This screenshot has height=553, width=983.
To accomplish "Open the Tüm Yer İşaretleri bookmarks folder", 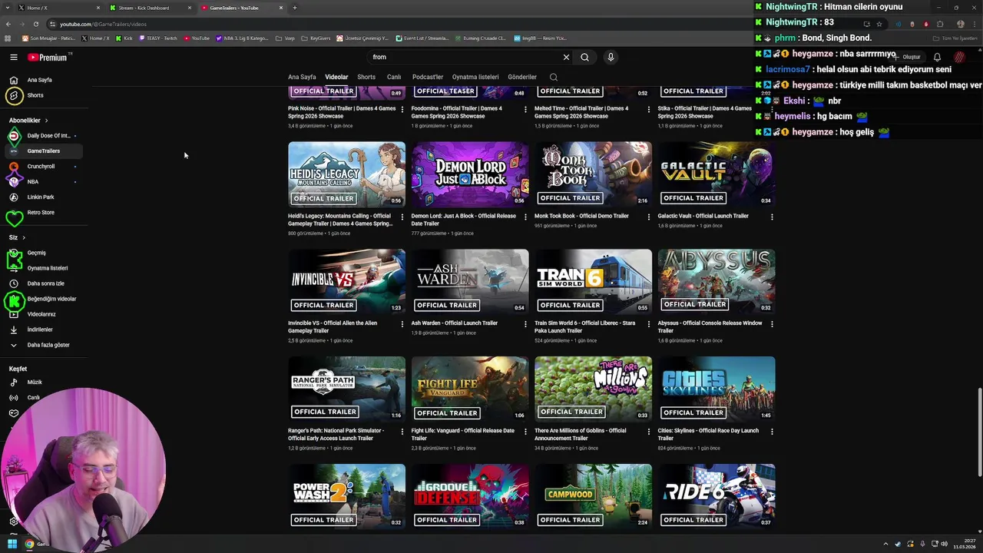I will [x=955, y=38].
